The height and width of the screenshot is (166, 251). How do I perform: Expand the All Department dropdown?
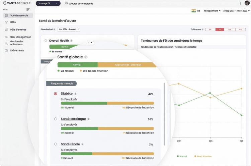click(x=212, y=11)
